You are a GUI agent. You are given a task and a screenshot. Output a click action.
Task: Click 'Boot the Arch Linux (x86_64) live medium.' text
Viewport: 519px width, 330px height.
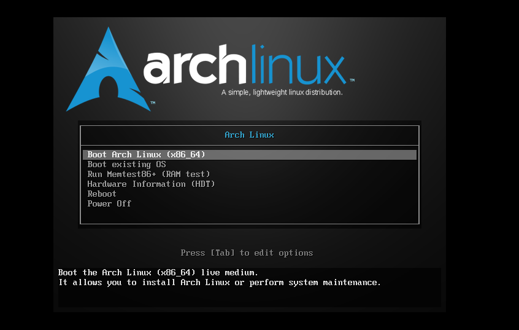[158, 273]
